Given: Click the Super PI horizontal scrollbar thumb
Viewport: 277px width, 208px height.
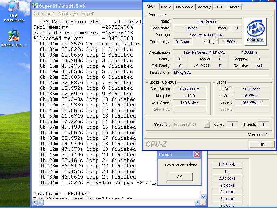Looking at the screenshot, I should (41, 202).
